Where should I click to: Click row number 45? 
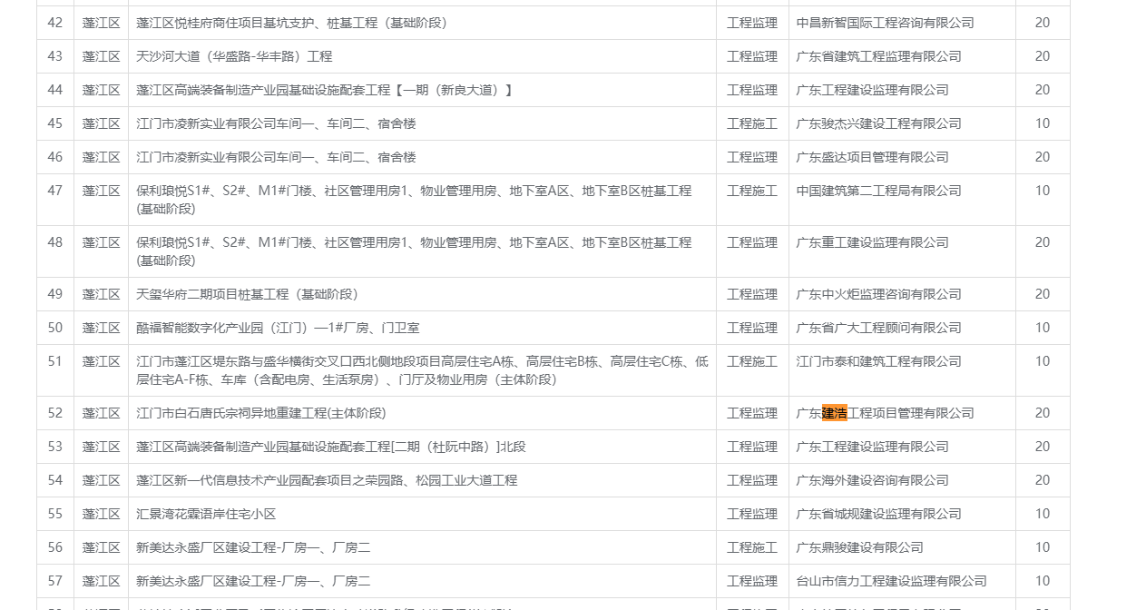tap(55, 123)
